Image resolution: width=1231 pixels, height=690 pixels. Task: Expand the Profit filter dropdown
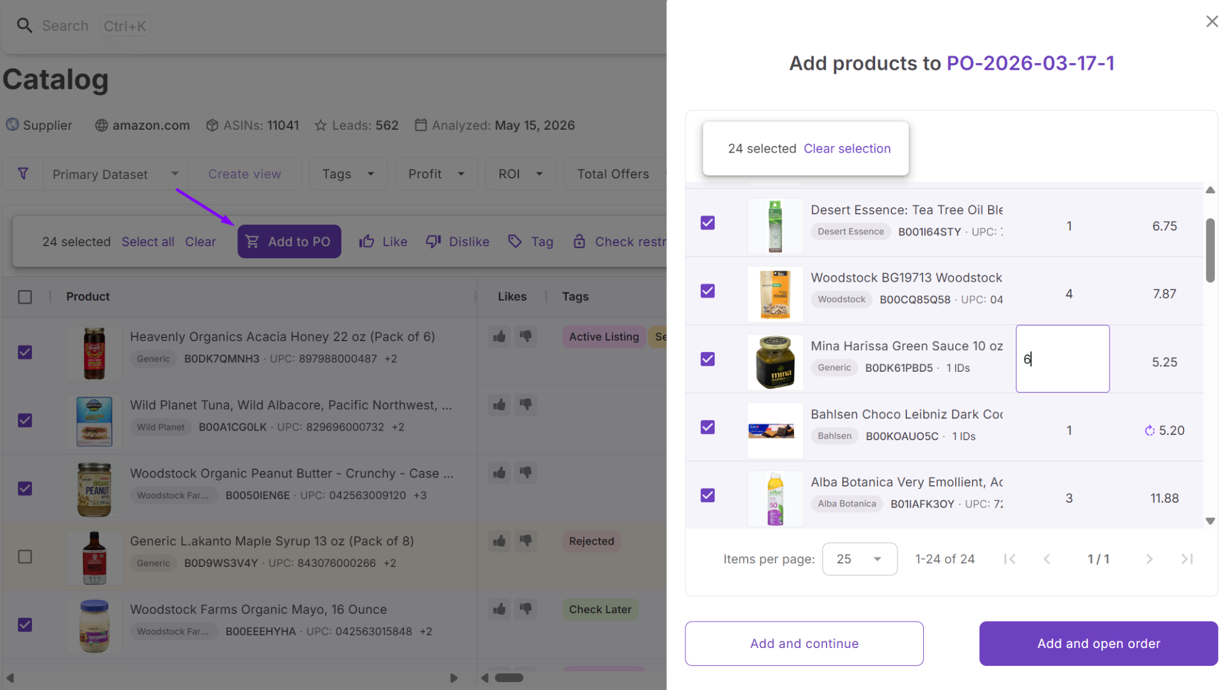(436, 174)
